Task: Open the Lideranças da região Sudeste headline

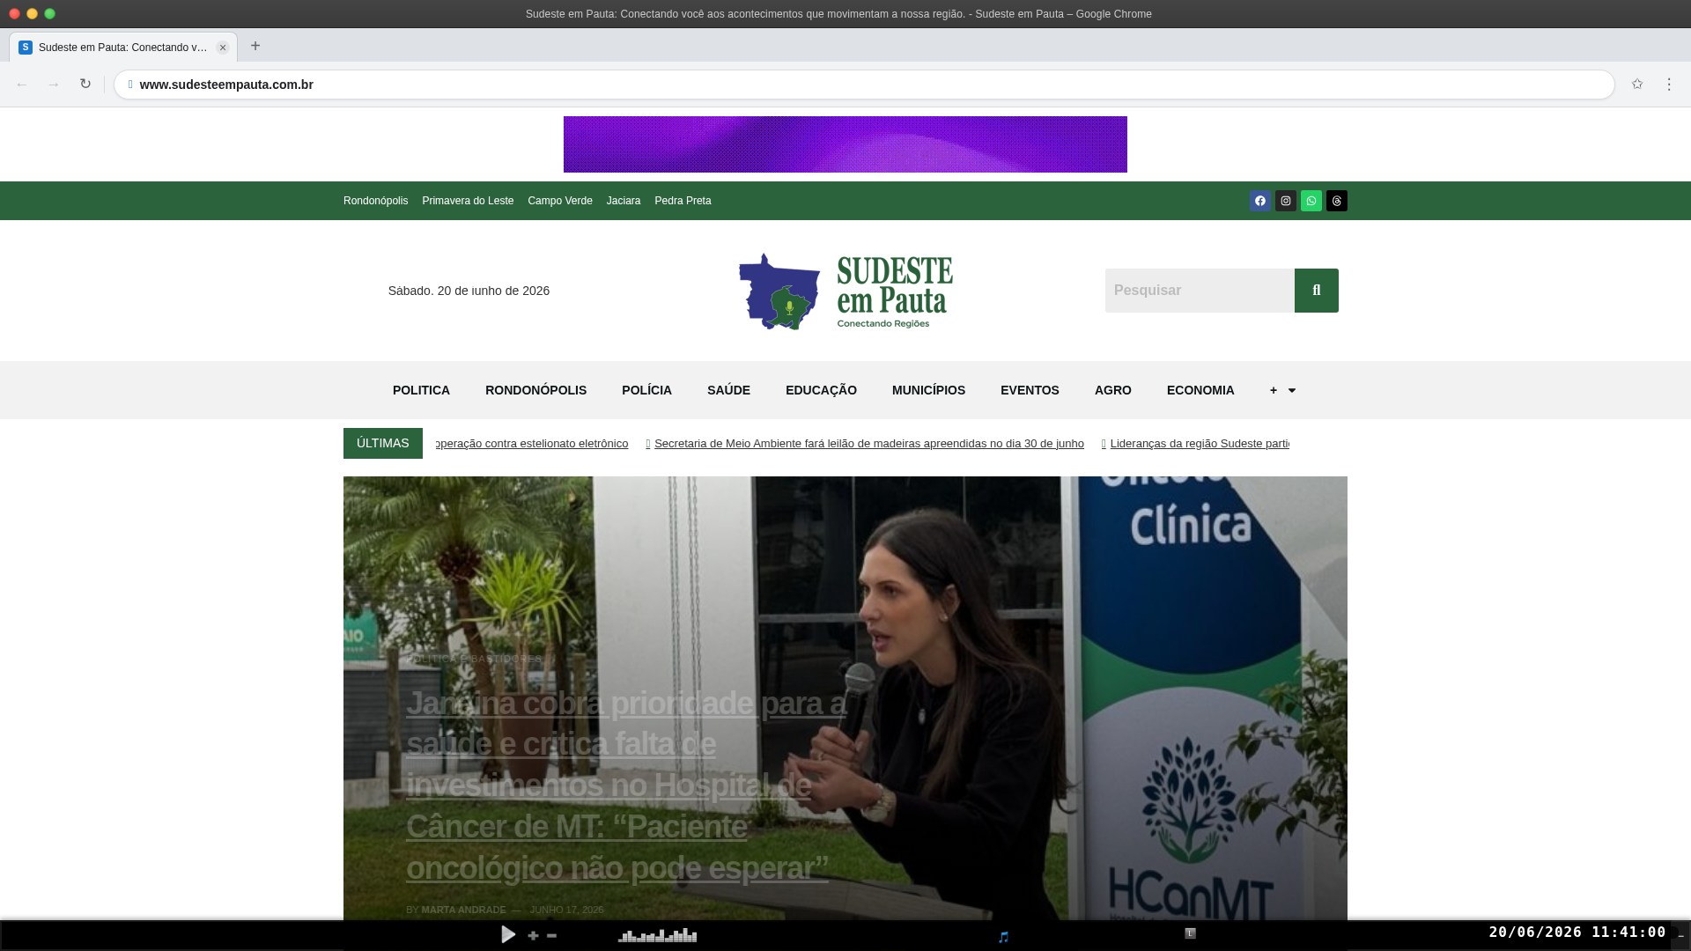Action: coord(1200,444)
